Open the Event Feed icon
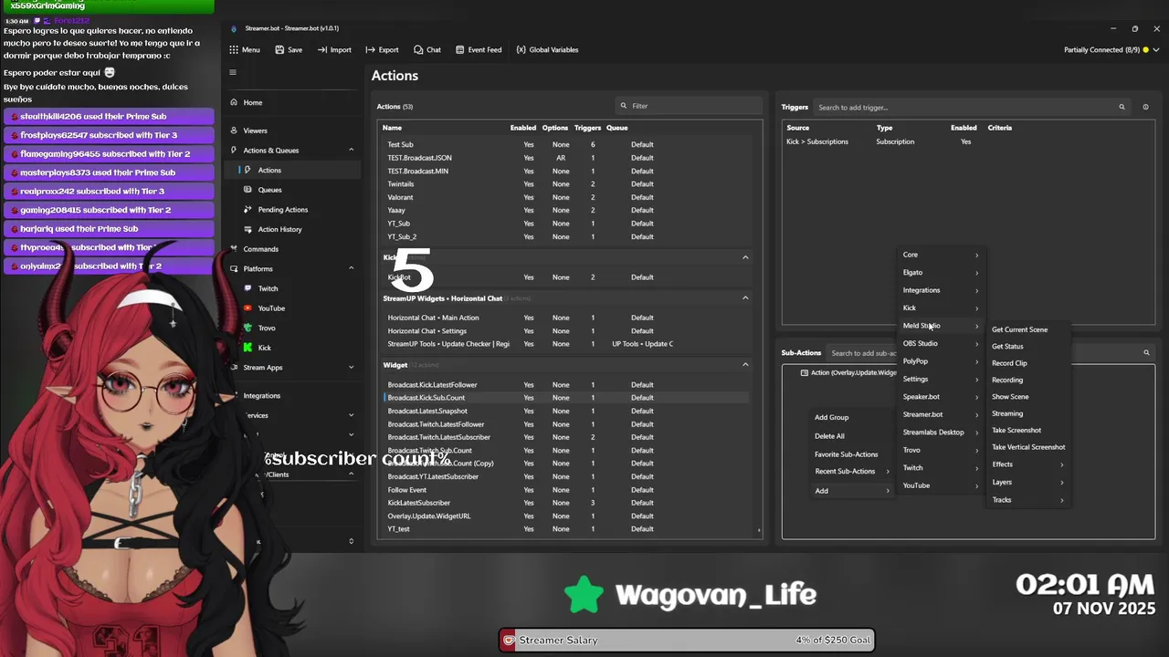The image size is (1169, 657). coord(459,49)
